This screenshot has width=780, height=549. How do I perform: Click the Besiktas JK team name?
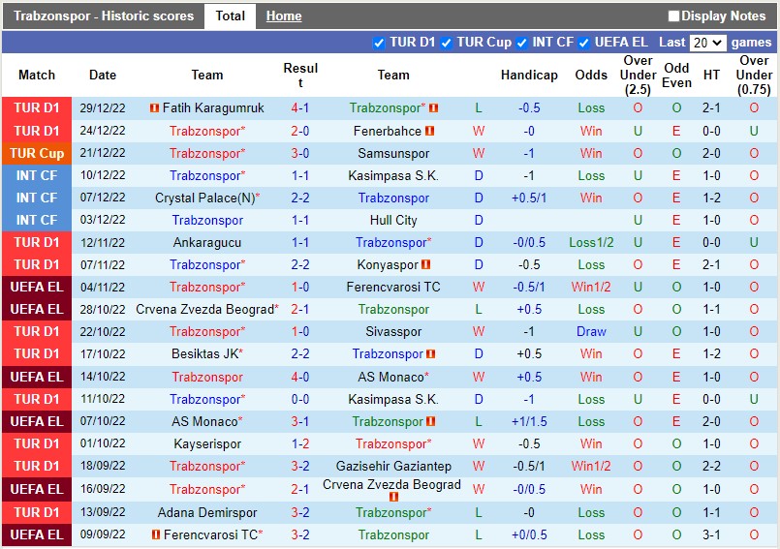205,354
